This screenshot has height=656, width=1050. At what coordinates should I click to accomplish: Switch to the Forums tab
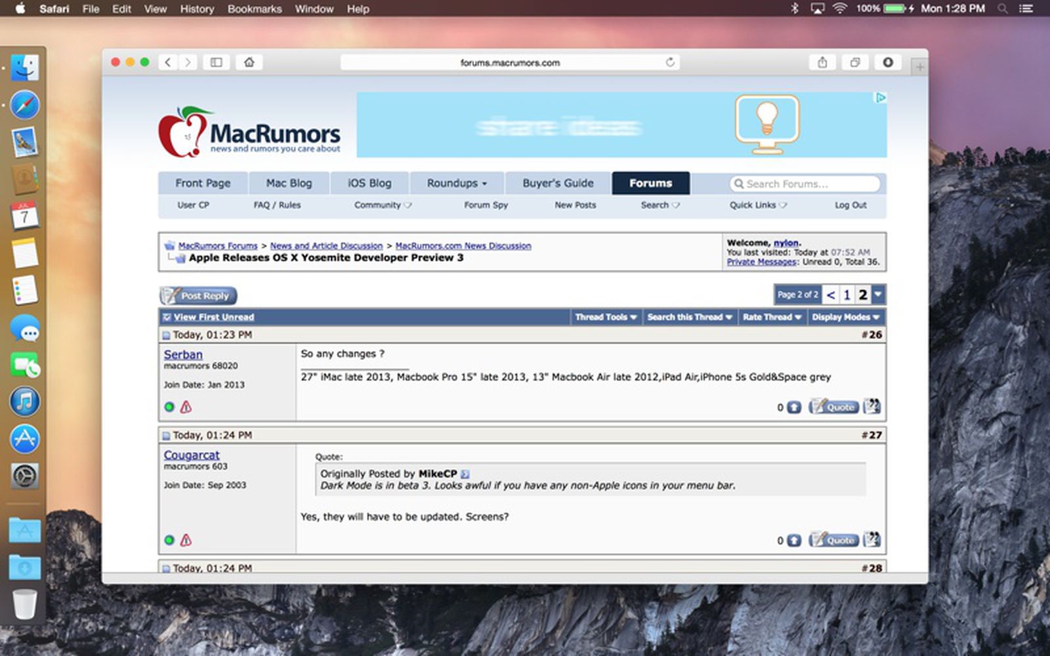pyautogui.click(x=650, y=183)
